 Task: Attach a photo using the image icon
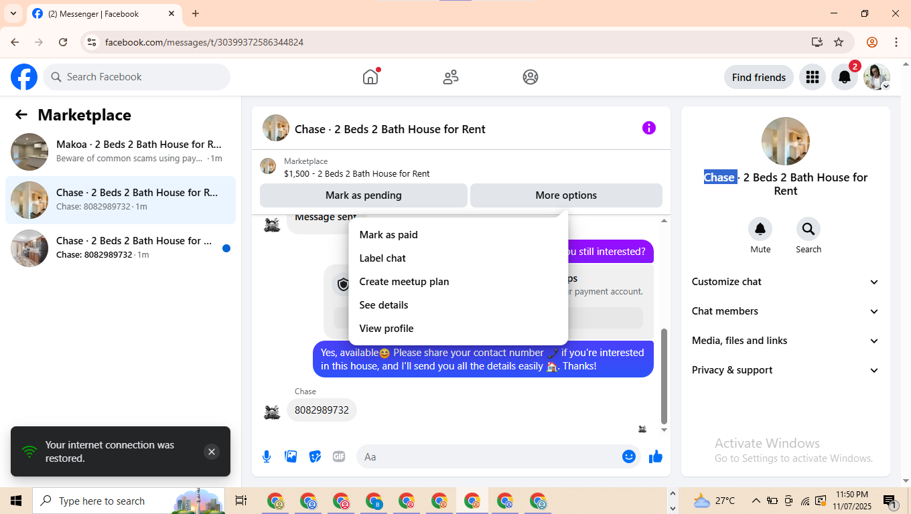point(291,456)
